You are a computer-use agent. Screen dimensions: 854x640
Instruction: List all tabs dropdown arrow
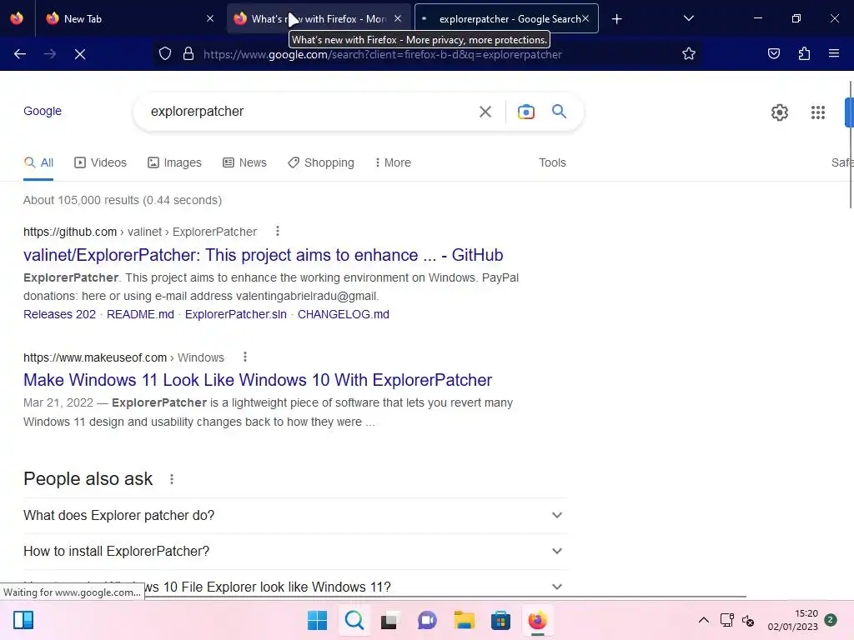pyautogui.click(x=688, y=19)
